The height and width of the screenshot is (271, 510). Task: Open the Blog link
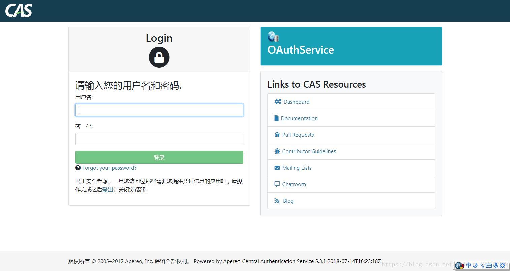[x=288, y=201]
